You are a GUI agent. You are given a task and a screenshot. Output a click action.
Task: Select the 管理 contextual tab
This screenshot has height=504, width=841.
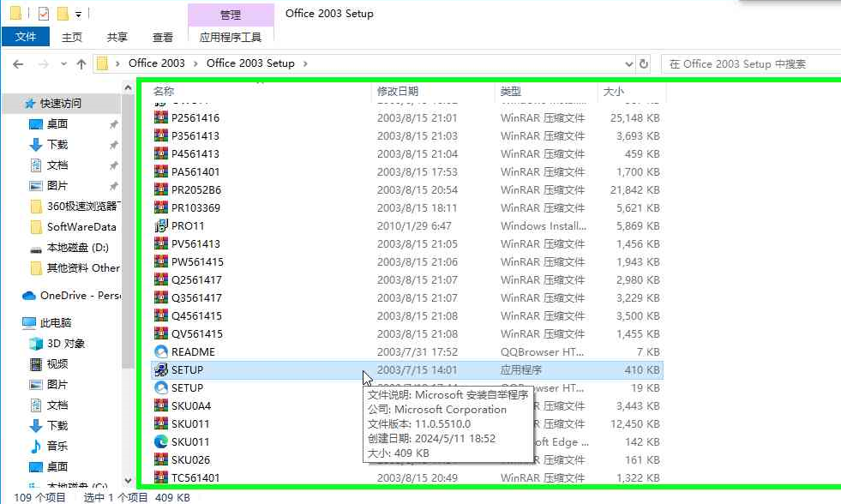231,15
